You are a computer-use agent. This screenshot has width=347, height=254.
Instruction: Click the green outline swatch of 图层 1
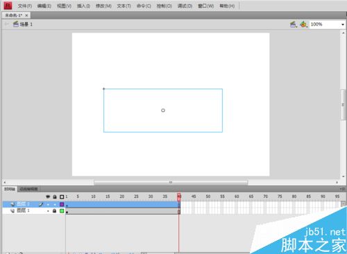pyautogui.click(x=62, y=211)
